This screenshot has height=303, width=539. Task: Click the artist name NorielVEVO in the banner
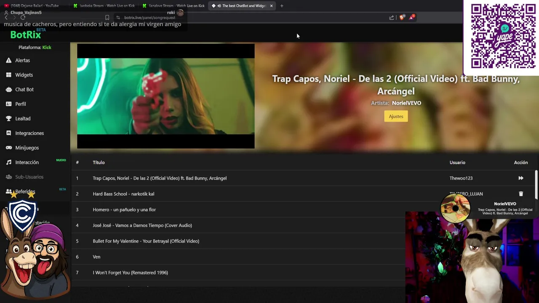(x=406, y=103)
